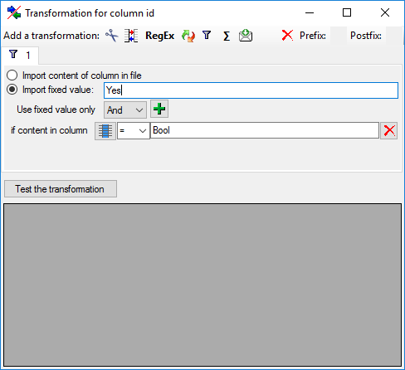
Task: Select Import fixed value radio button
Action: click(x=12, y=90)
